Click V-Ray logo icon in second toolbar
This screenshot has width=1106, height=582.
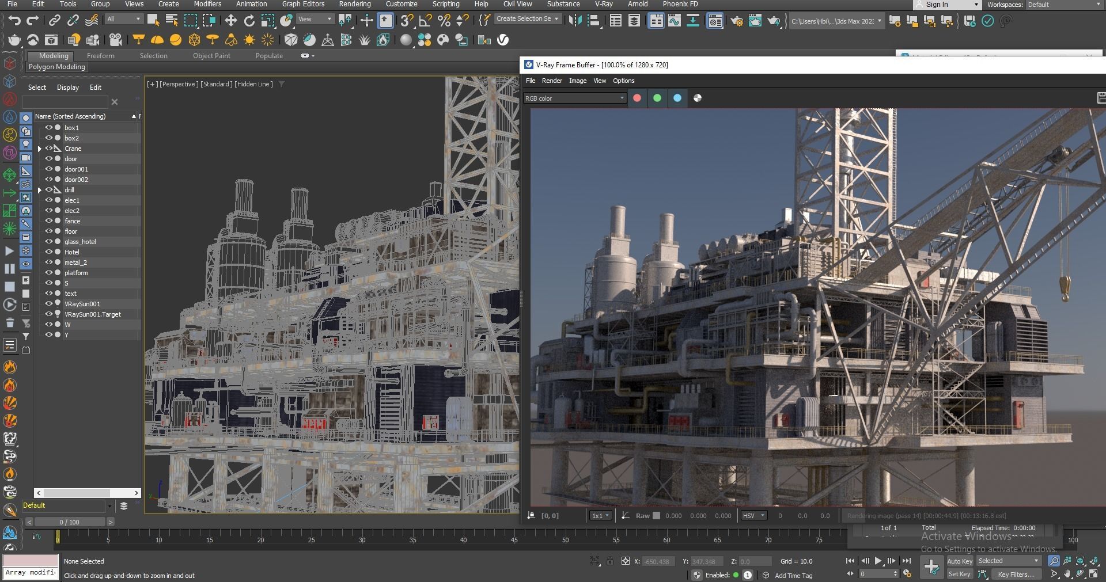coord(503,40)
